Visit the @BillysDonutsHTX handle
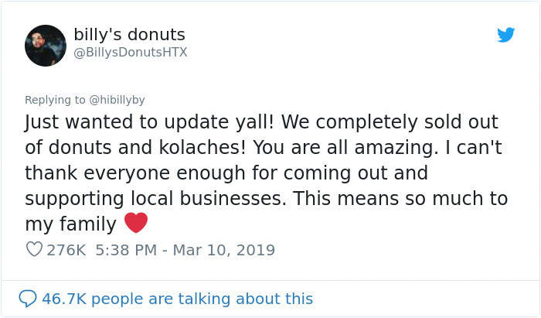 (130, 52)
